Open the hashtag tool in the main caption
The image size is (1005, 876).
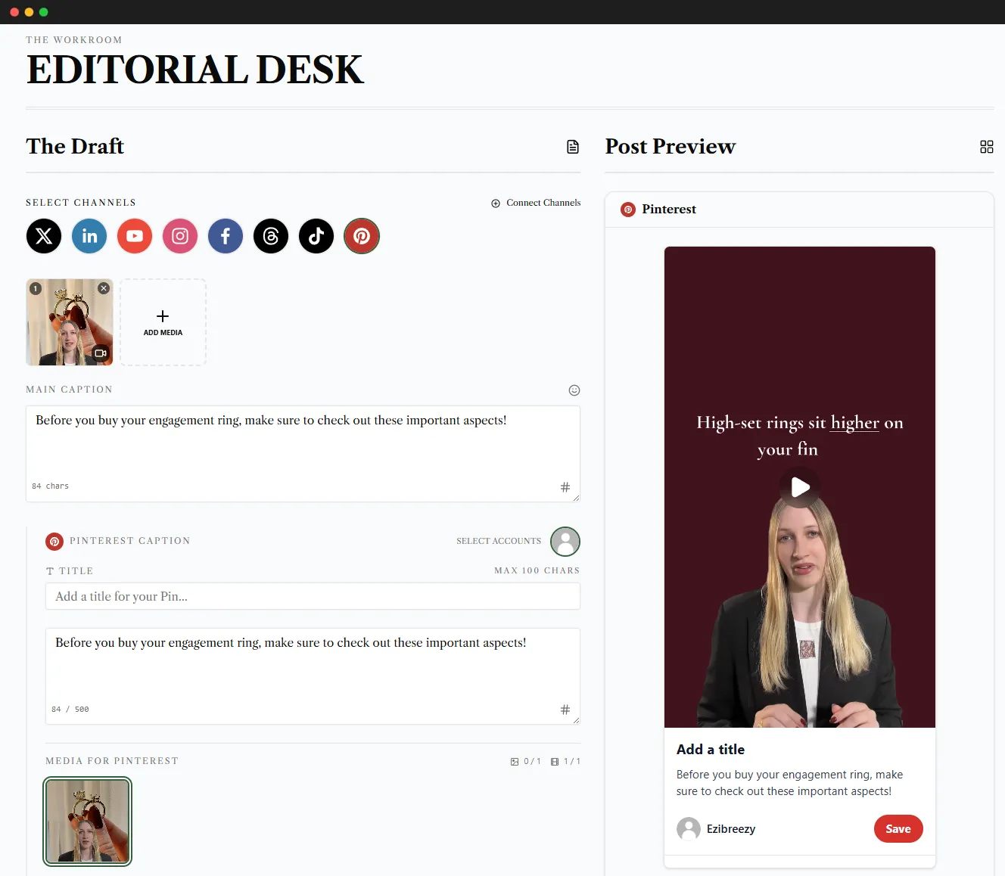(x=565, y=486)
